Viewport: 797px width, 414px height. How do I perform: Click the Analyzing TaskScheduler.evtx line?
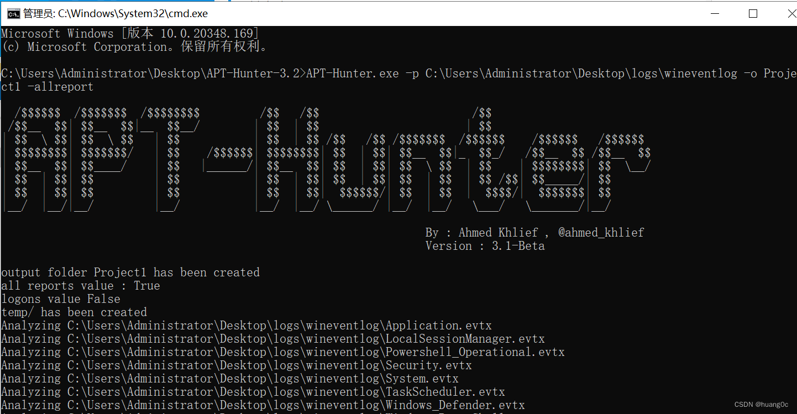253,392
